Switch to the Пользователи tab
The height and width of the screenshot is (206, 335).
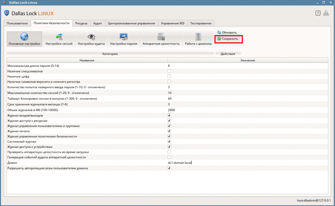coord(17,23)
